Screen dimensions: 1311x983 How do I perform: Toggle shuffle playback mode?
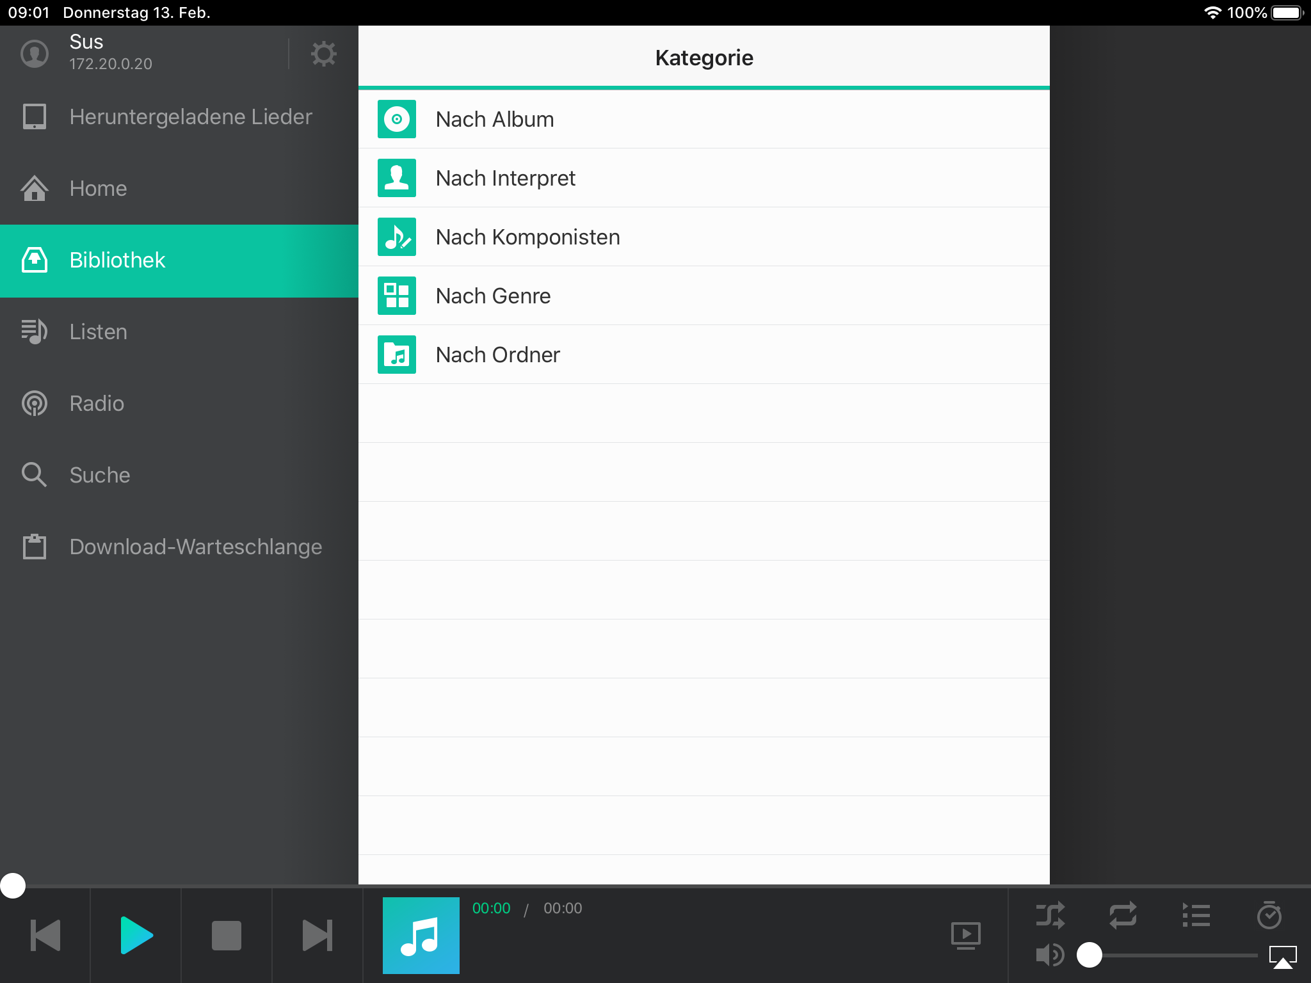(x=1050, y=915)
